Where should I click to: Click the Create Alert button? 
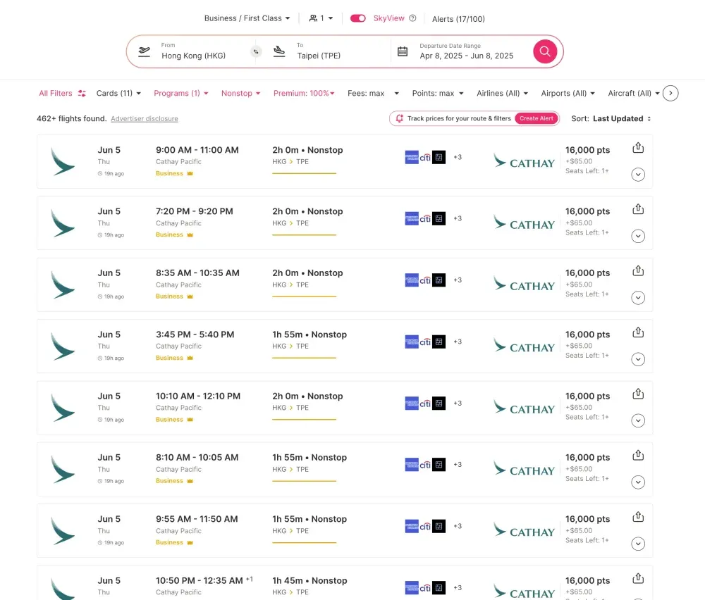click(x=537, y=118)
